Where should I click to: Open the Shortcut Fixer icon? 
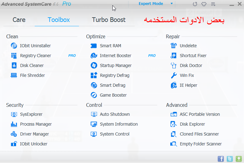pyautogui.click(x=173, y=56)
